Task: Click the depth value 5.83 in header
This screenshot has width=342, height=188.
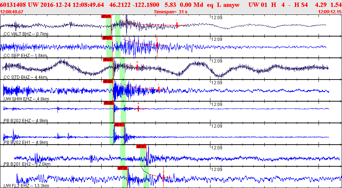Action: click(171, 5)
